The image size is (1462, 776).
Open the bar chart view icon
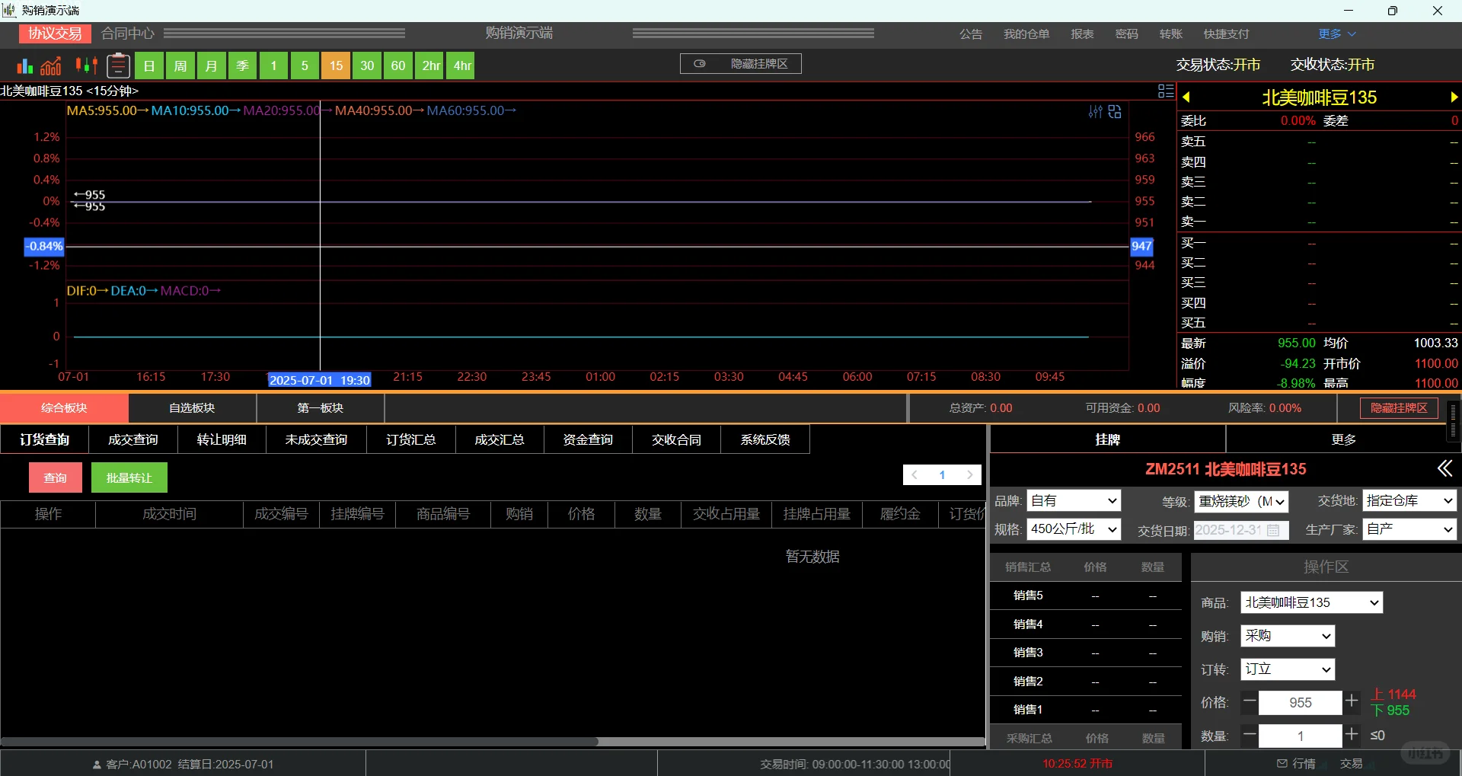pos(25,65)
